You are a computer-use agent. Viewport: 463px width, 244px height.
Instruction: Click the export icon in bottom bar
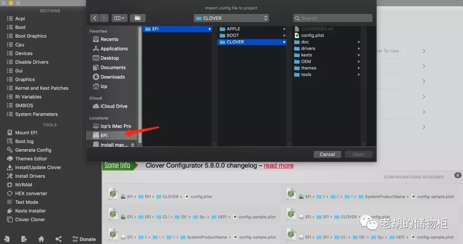coord(24,239)
